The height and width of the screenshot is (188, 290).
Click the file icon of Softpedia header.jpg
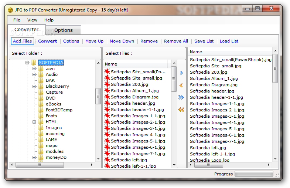[x=107, y=103]
